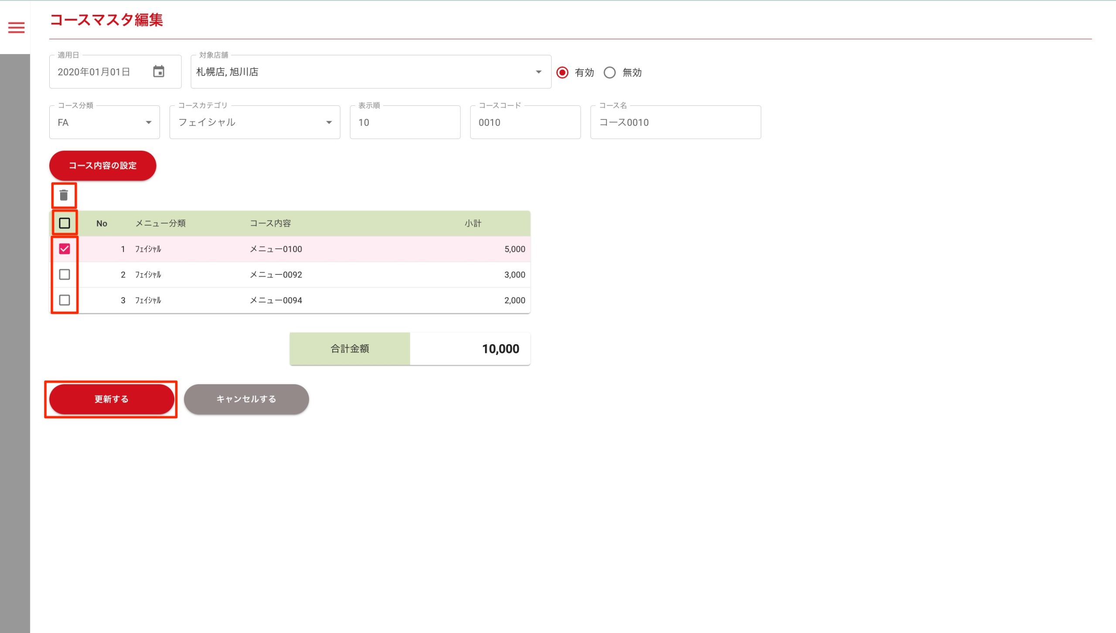This screenshot has height=633, width=1116.
Task: Click the trash delete icon
Action: click(64, 195)
